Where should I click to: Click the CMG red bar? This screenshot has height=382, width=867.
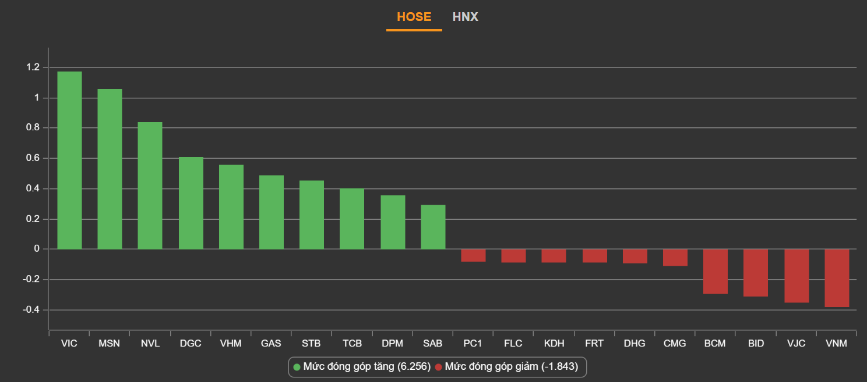tap(675, 258)
